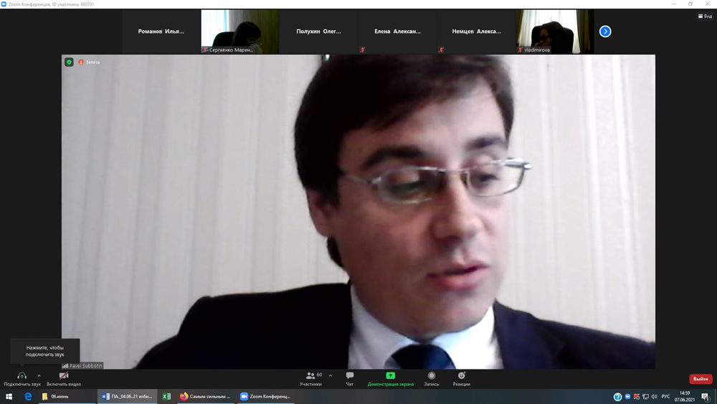Screen dimensions: 717x404
Task: Switch to Excel in the taskbar
Action: [x=166, y=396]
